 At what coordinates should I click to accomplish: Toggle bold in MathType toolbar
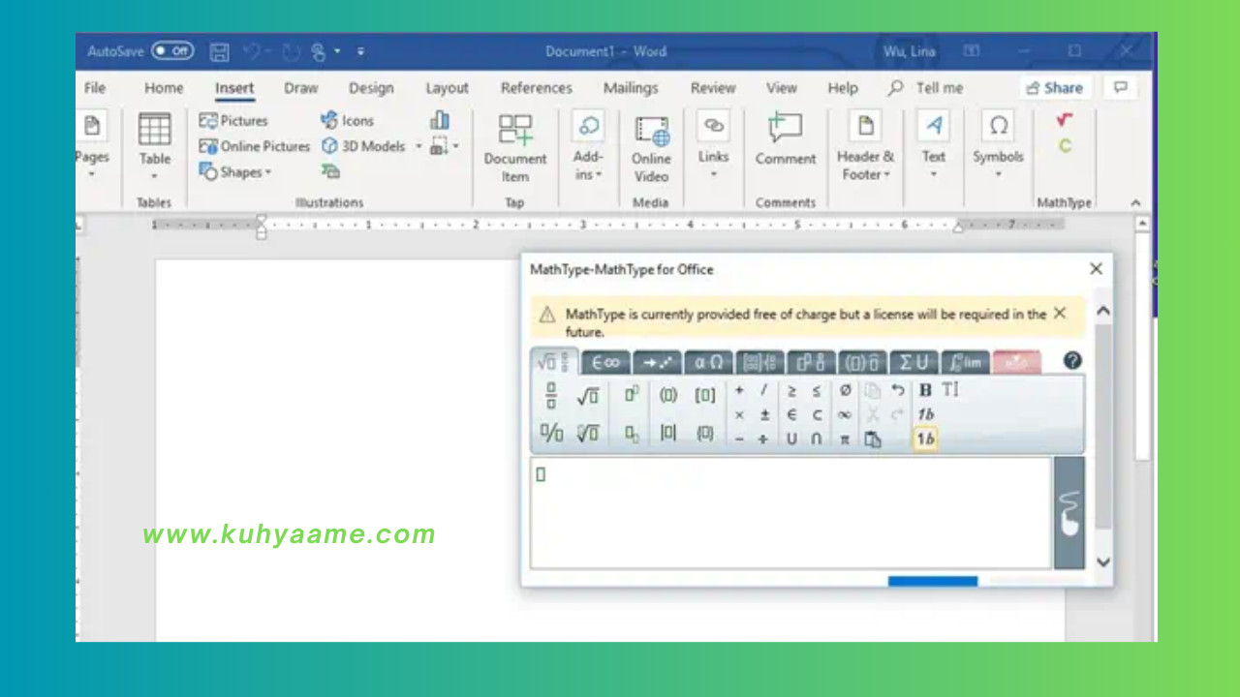coord(925,390)
